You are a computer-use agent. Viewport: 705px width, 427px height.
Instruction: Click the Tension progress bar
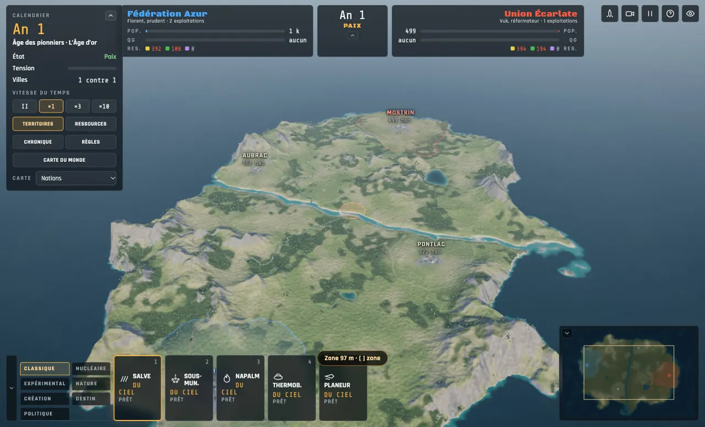tap(92, 68)
